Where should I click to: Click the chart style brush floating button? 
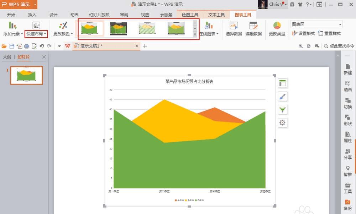coord(282,97)
